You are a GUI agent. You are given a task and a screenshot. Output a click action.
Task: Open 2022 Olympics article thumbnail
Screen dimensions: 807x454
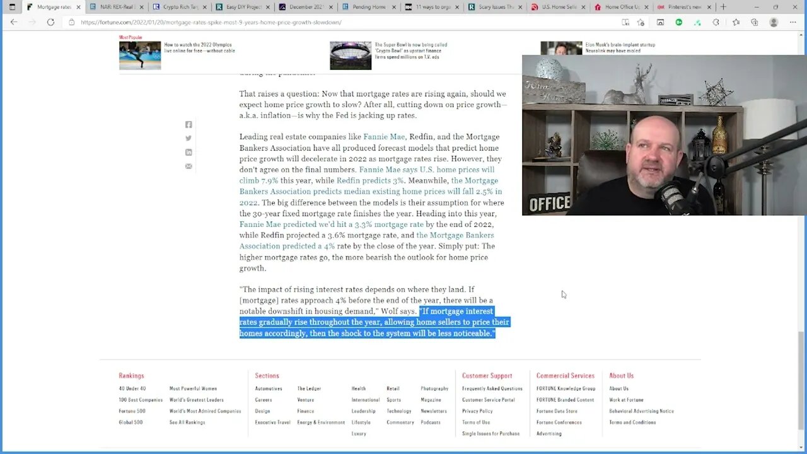click(x=140, y=55)
